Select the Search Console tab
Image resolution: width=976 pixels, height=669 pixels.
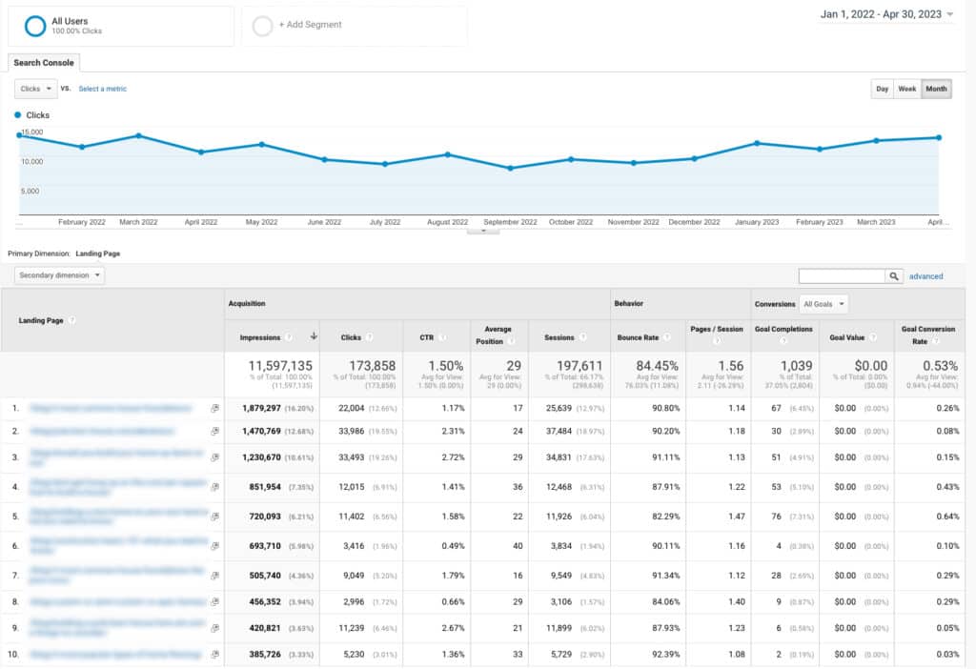pos(44,63)
